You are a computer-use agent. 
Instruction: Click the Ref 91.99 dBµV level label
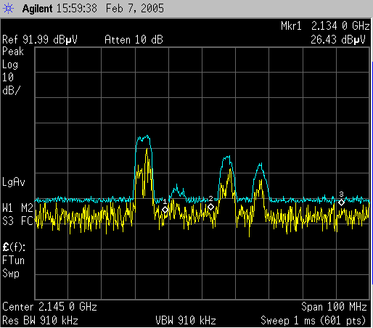pos(40,40)
